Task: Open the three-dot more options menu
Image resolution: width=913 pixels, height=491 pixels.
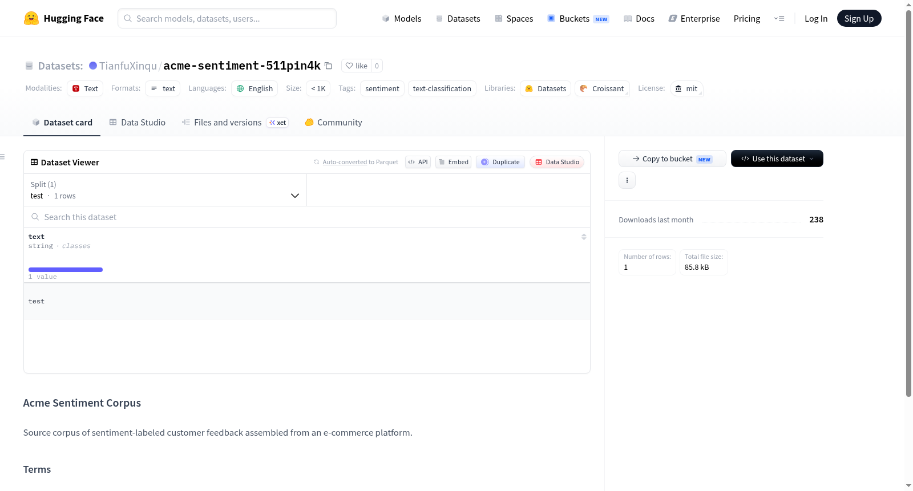Action: [x=627, y=180]
